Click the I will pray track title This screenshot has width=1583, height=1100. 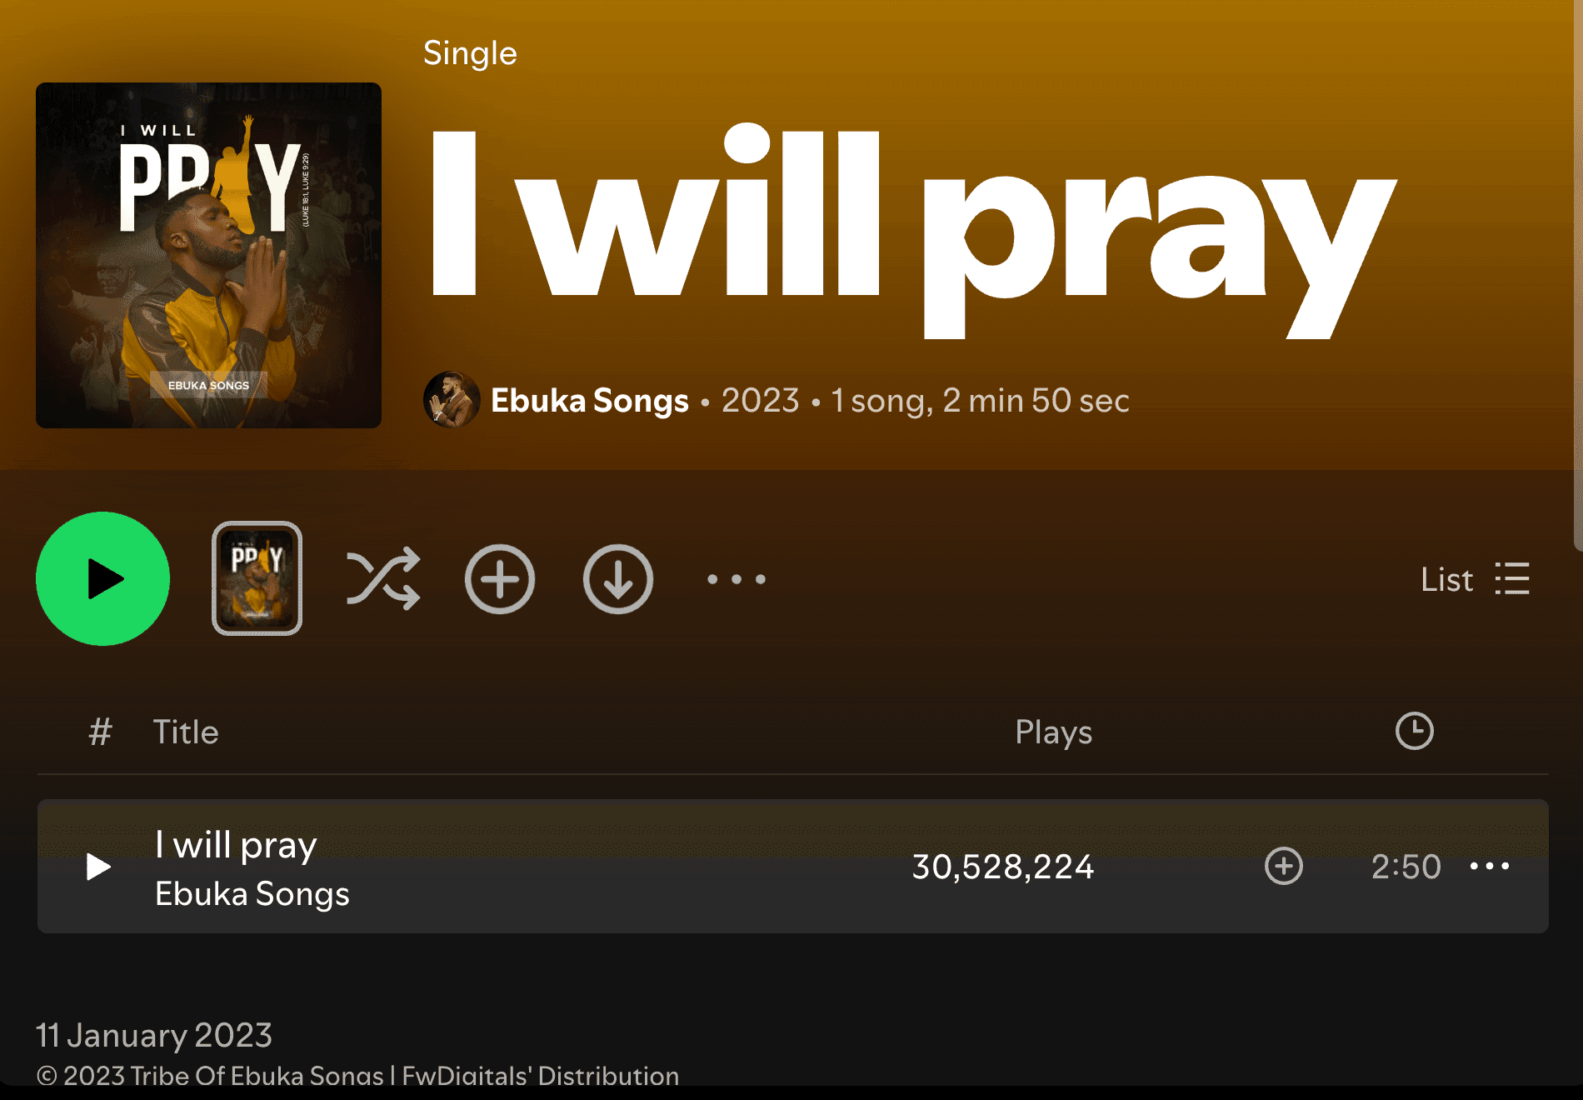(x=236, y=845)
